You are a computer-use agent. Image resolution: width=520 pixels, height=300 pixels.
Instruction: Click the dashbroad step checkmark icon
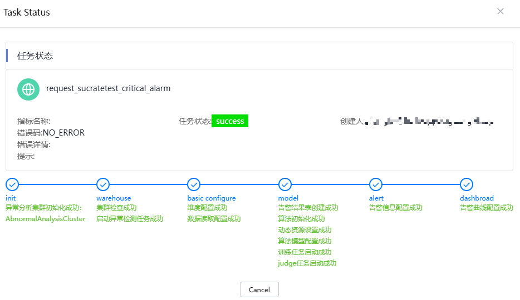[467, 184]
